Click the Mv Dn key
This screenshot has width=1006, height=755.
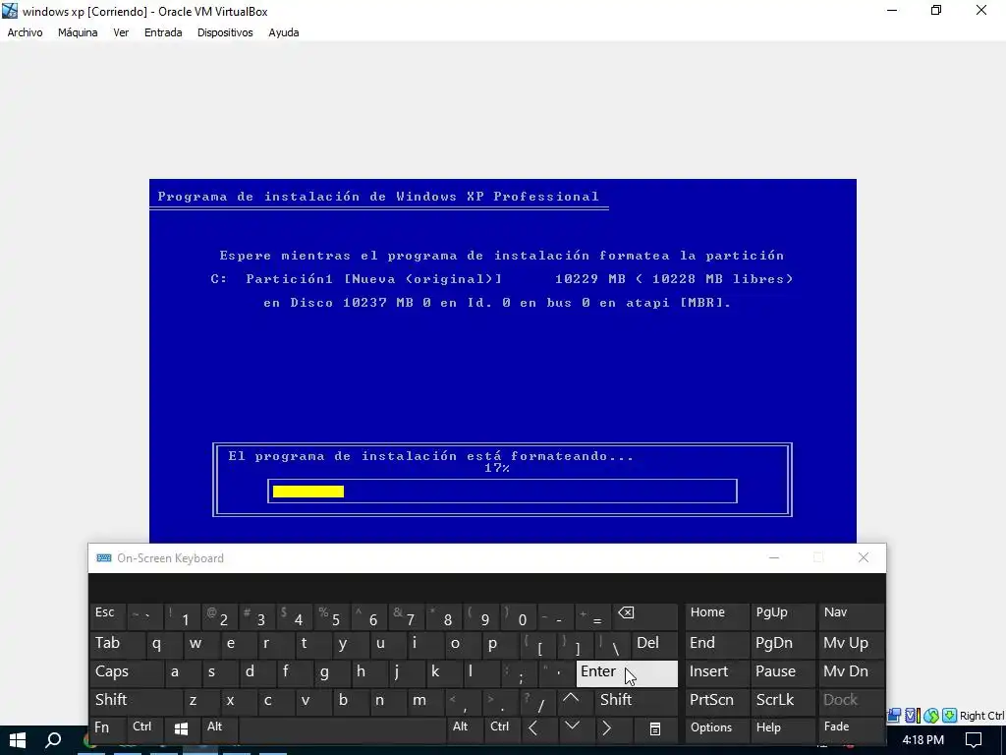850,672
